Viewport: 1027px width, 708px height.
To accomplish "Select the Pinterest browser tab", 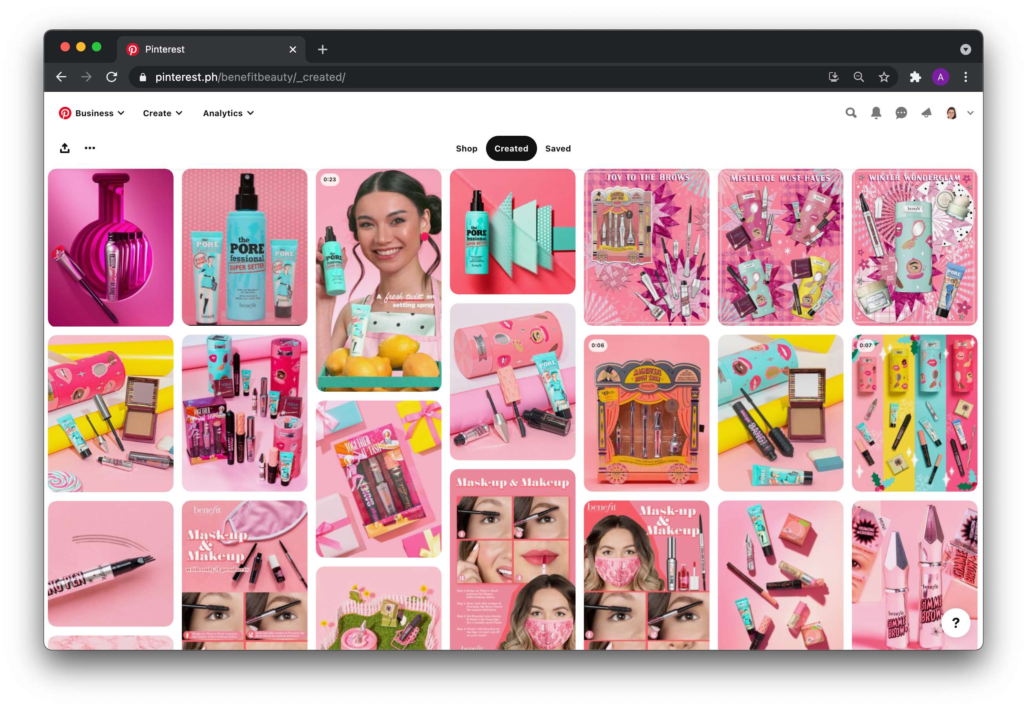I will [x=211, y=49].
